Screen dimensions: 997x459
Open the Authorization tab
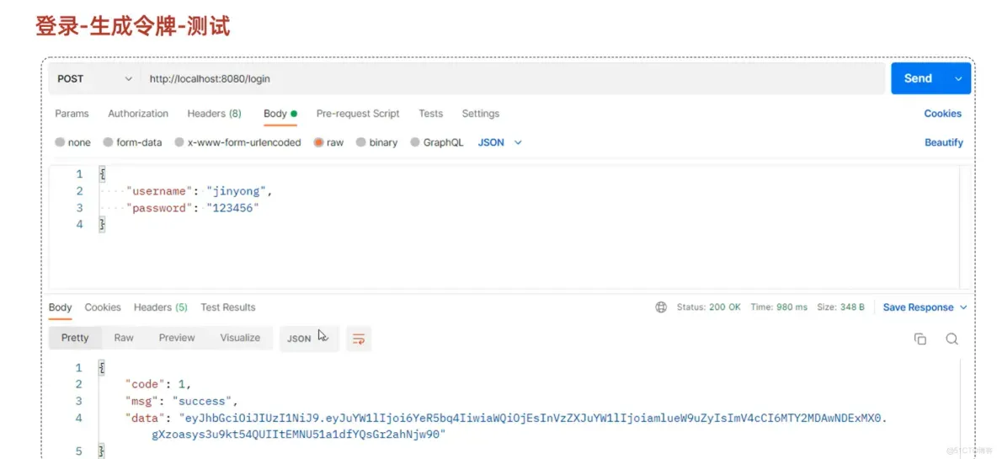click(x=138, y=114)
